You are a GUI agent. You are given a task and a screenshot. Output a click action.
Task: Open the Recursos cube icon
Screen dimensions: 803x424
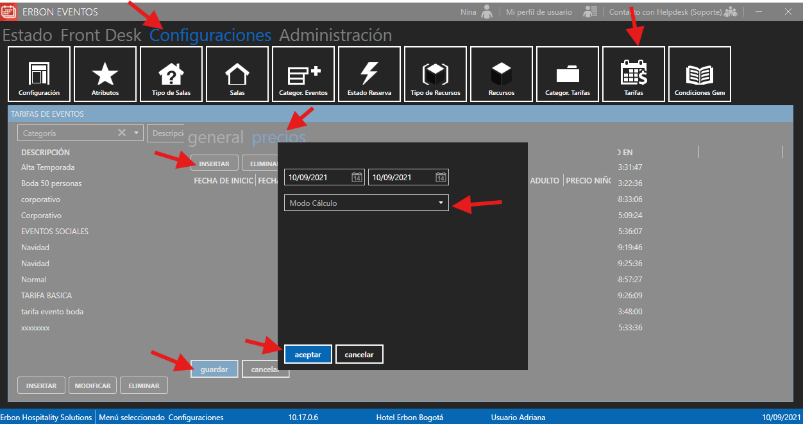[502, 74]
